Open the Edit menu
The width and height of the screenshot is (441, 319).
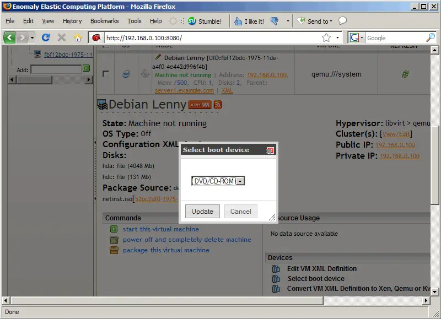[28, 21]
